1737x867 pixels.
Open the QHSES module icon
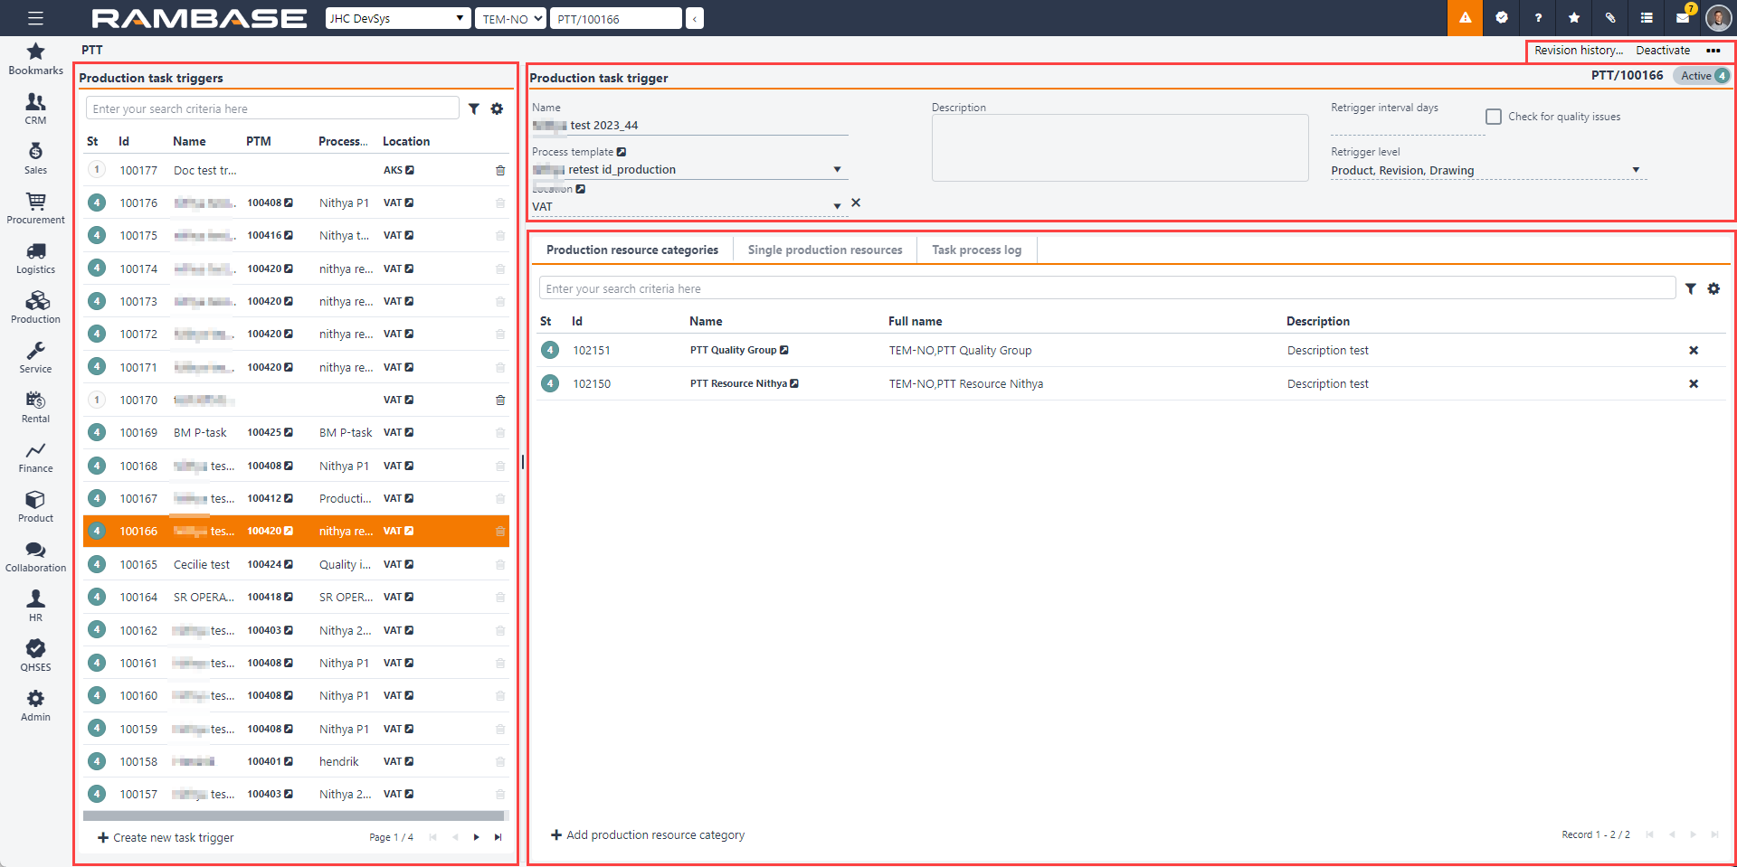tap(35, 655)
